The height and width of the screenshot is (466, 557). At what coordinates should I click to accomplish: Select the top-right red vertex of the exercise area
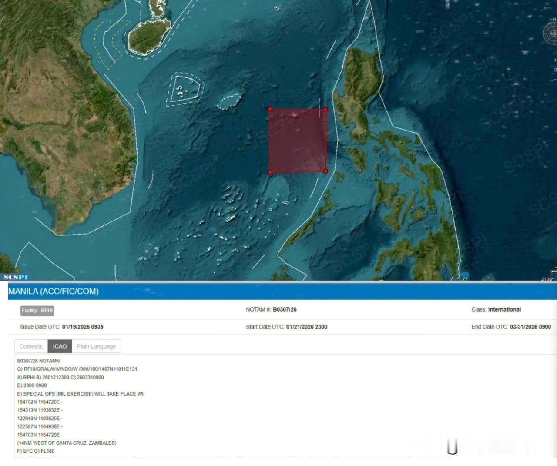pyautogui.click(x=325, y=110)
